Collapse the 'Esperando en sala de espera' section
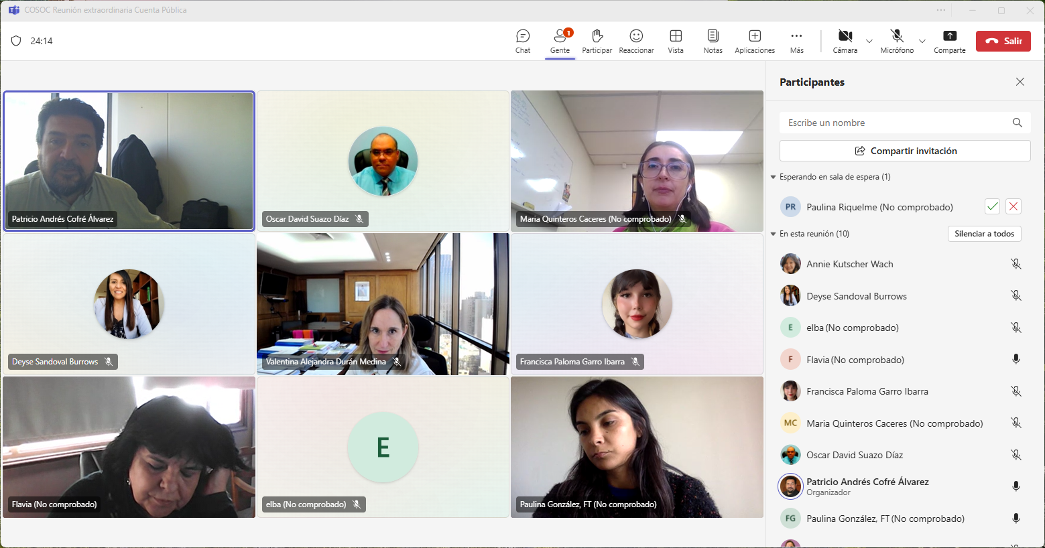1045x548 pixels. tap(774, 178)
